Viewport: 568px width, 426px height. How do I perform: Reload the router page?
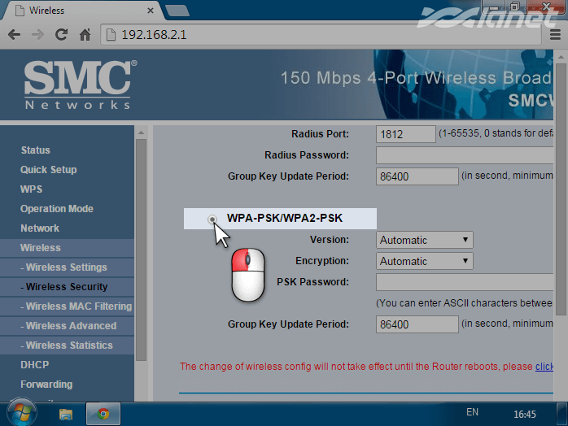61,35
